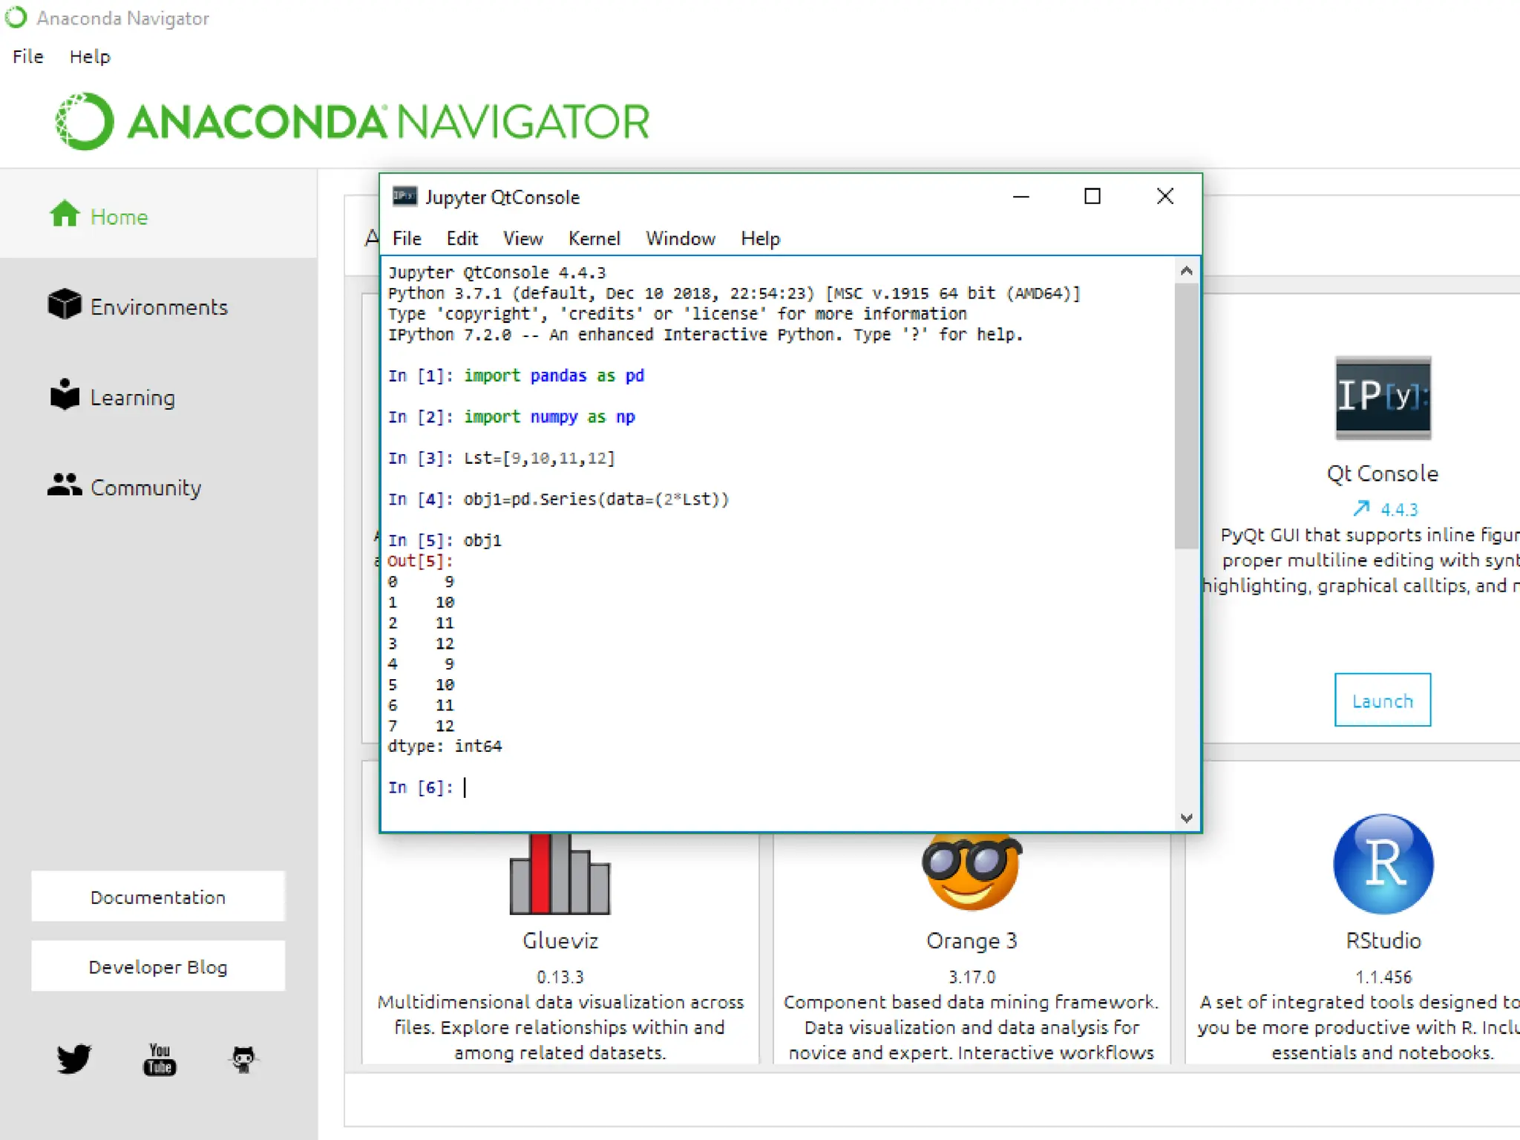Click the QtConsole scrollbar down arrow
Screen dimensions: 1520x1140
point(1186,818)
